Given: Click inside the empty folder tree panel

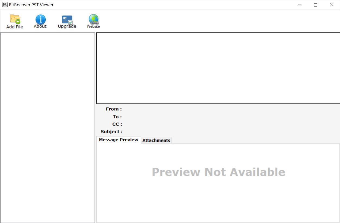Looking at the screenshot, I should 47,128.
